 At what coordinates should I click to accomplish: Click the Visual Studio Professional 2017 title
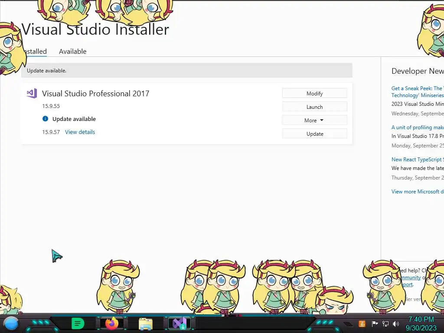pos(96,94)
